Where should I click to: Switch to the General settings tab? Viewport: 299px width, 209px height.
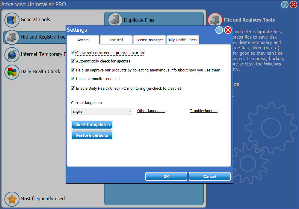83,40
